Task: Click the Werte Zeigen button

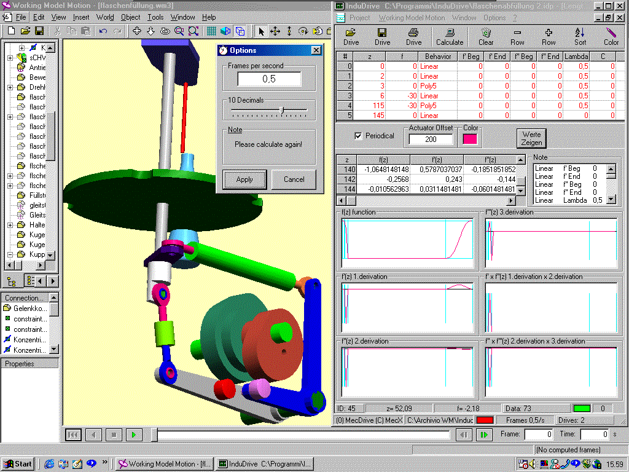Action: pyautogui.click(x=531, y=138)
